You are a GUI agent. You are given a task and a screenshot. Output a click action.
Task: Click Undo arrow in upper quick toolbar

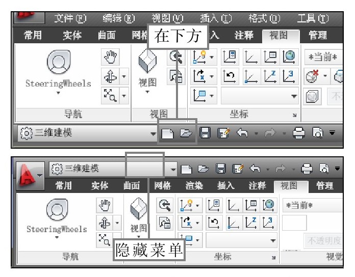click(242, 133)
